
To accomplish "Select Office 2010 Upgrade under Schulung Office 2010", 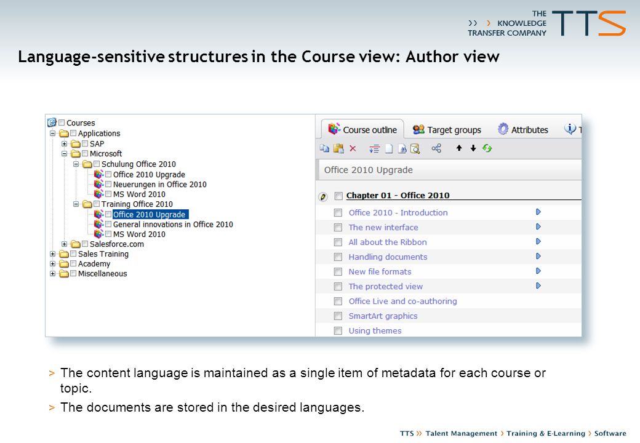I will point(149,175).
